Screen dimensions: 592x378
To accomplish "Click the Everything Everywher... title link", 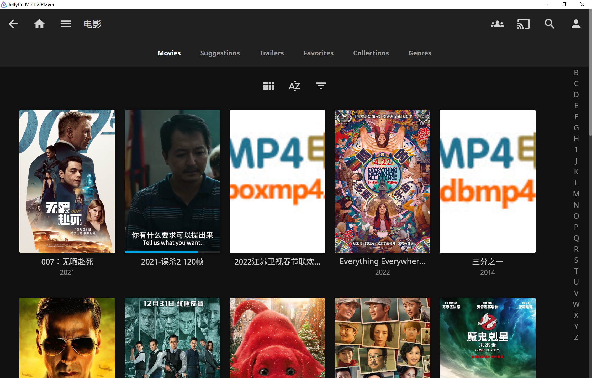I will (x=382, y=261).
